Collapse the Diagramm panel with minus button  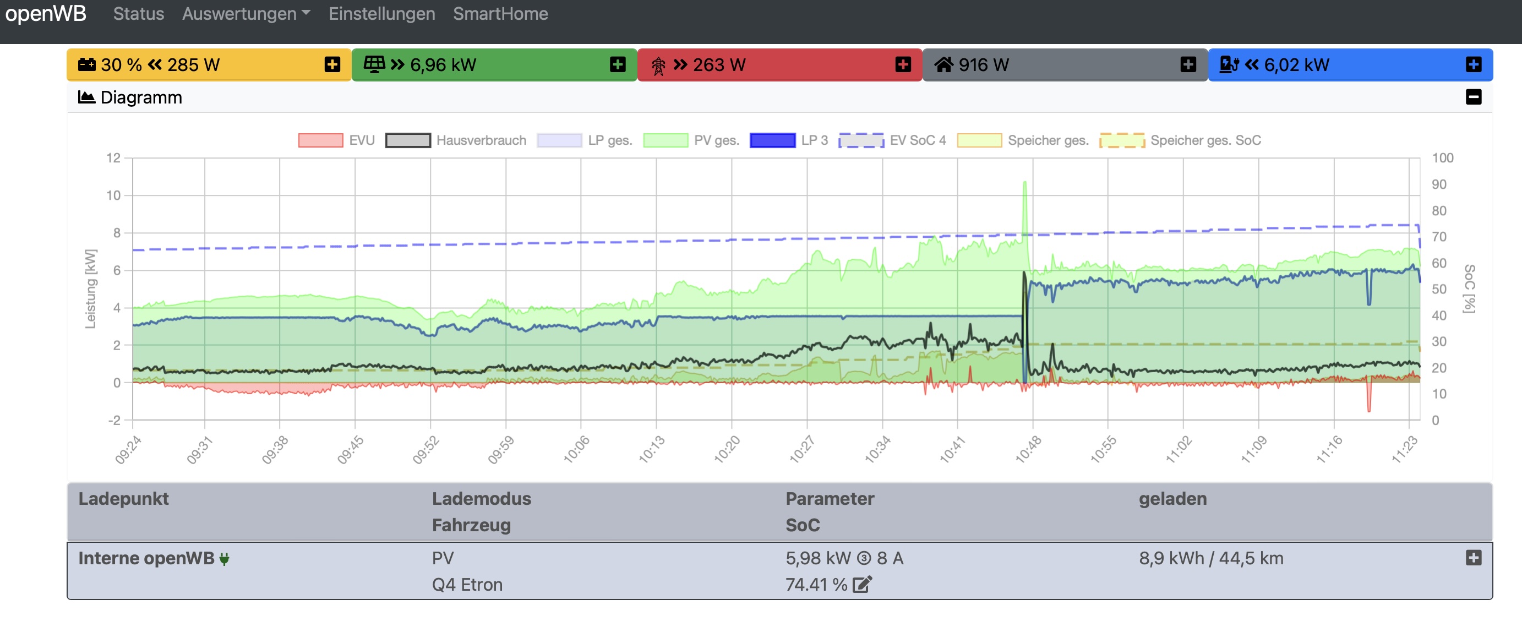tap(1473, 97)
